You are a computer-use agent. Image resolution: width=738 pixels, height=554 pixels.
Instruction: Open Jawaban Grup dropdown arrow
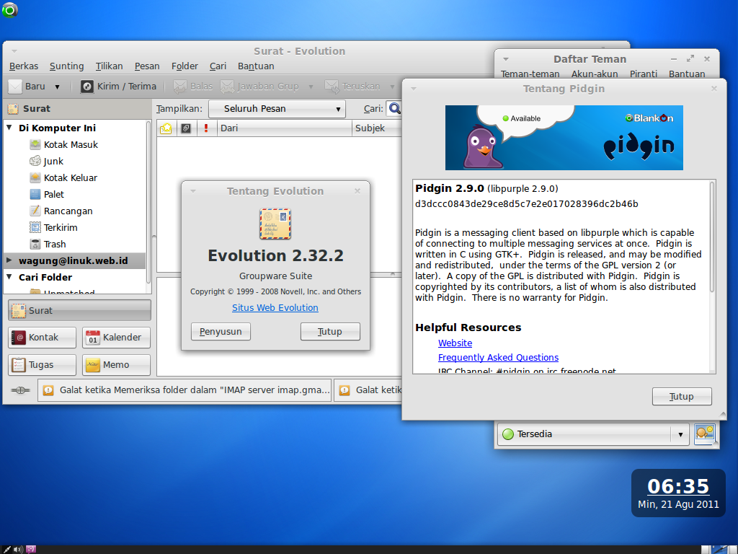pos(311,87)
